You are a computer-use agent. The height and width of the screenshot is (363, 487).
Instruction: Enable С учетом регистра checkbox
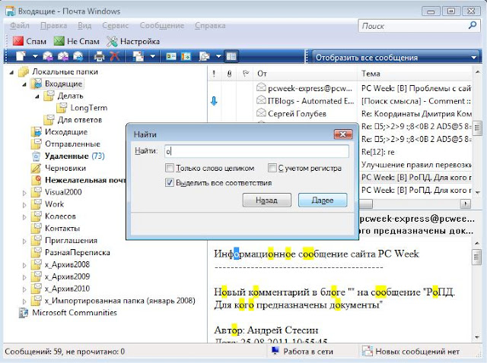click(272, 168)
